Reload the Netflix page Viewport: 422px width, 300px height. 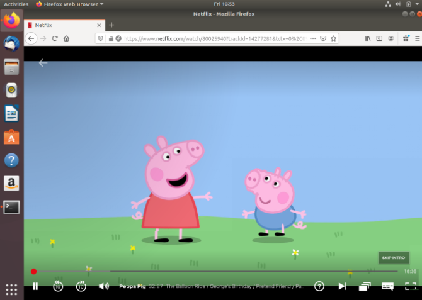(x=55, y=38)
